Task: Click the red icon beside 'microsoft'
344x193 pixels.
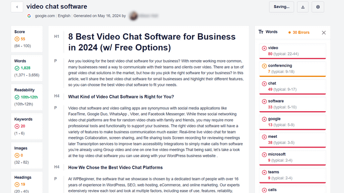Action: [264, 155]
